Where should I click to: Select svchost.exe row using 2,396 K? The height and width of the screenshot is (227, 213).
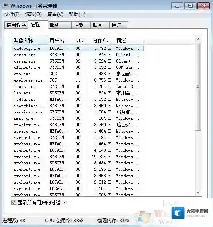pos(77,169)
